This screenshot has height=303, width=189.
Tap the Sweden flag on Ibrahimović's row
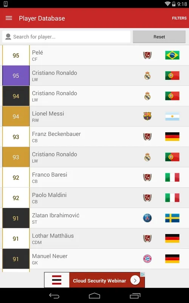coord(172,218)
